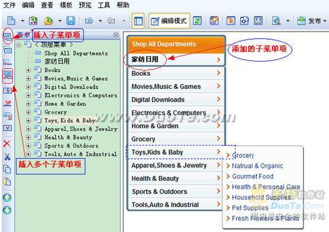Click the move up arrow icon
This screenshot has width=329, height=232.
click(x=7, y=198)
